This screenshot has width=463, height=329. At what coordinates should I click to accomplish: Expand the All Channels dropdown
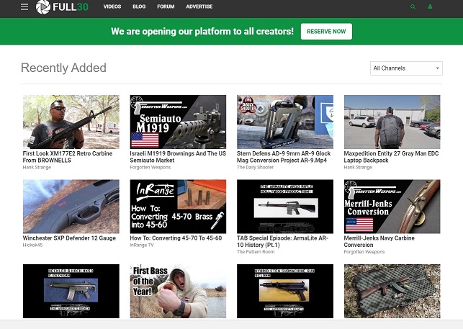(x=406, y=68)
